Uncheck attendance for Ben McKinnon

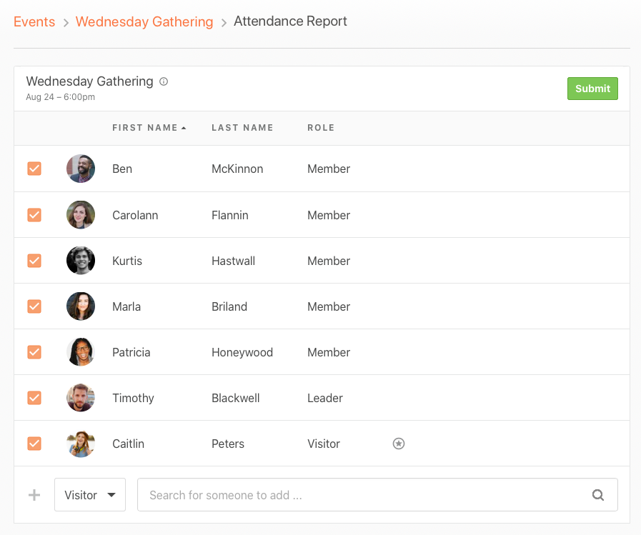[34, 169]
